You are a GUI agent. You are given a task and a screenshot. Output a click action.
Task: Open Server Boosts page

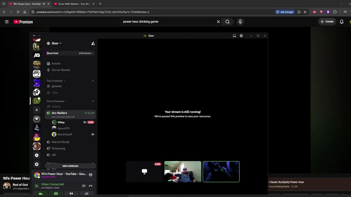(x=70, y=70)
